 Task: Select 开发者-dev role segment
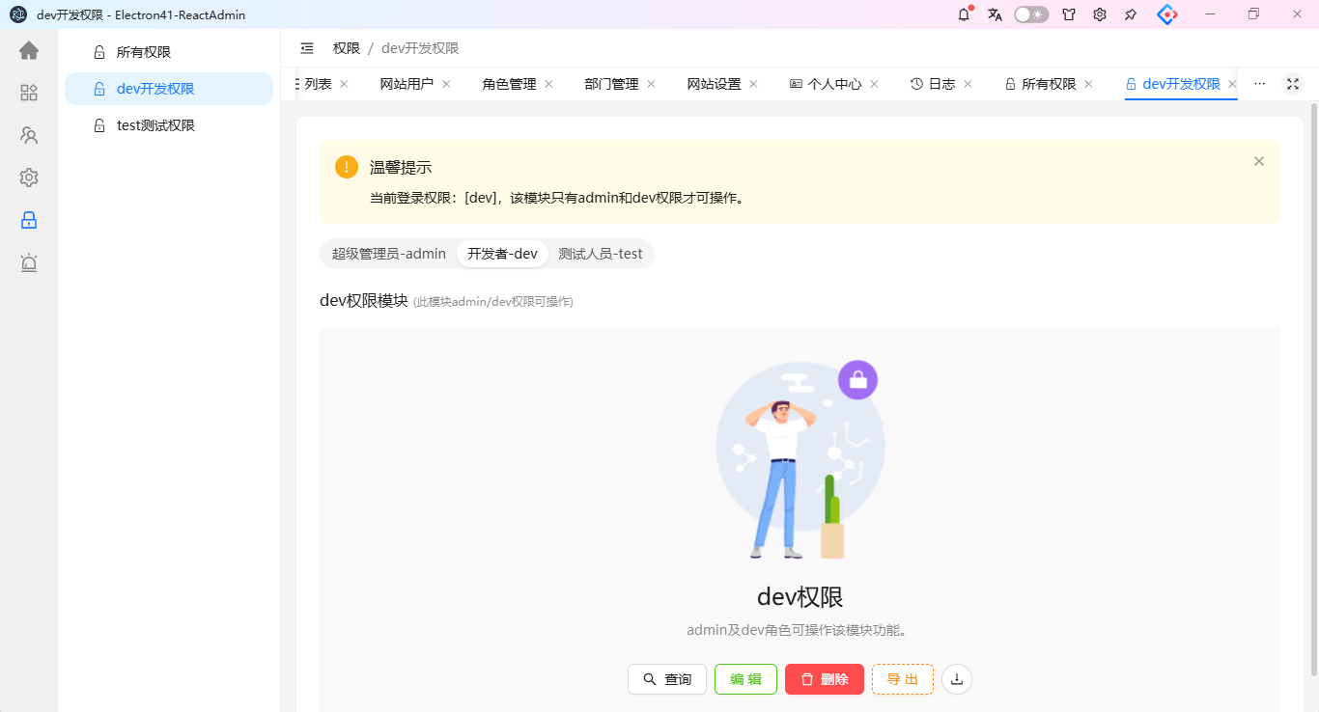502,254
